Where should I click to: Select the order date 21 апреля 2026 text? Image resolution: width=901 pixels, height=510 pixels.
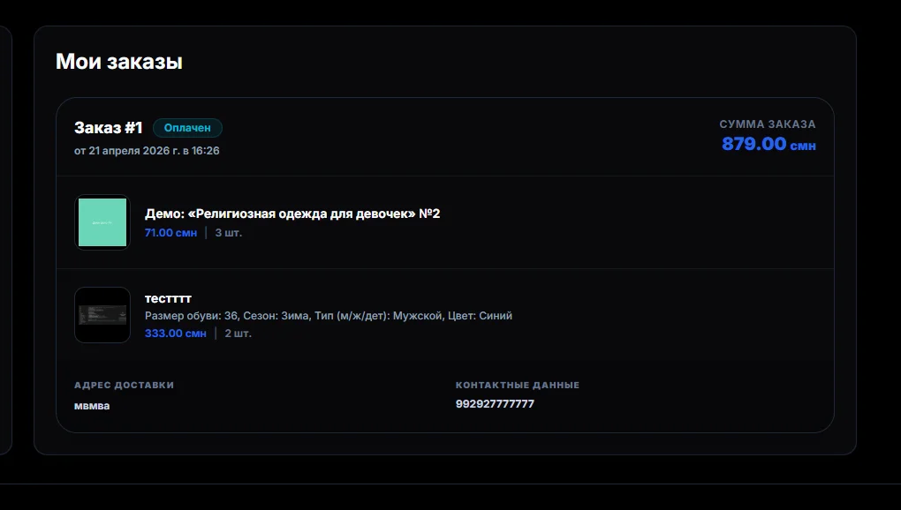pyautogui.click(x=147, y=150)
